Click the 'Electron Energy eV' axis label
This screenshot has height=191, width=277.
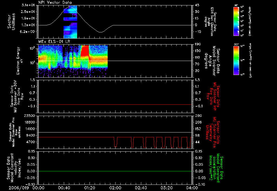[x=20, y=61]
